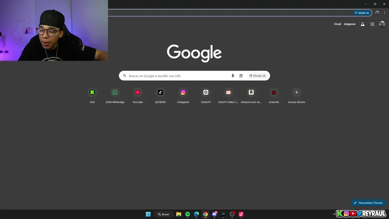
Task: Open Search Labs flask icon
Action: (363, 24)
